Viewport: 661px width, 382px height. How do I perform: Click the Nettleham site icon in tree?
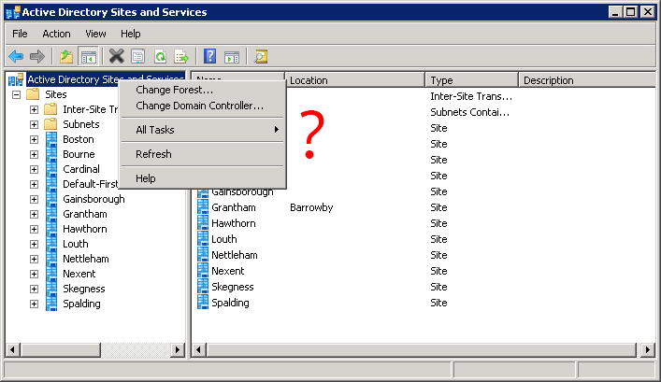click(51, 259)
